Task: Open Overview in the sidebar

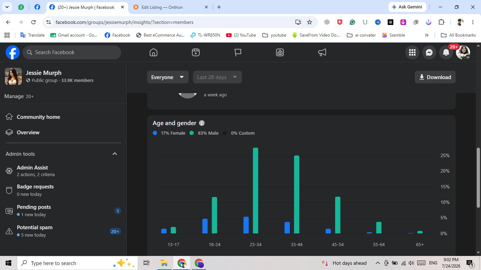Action: [63, 133]
